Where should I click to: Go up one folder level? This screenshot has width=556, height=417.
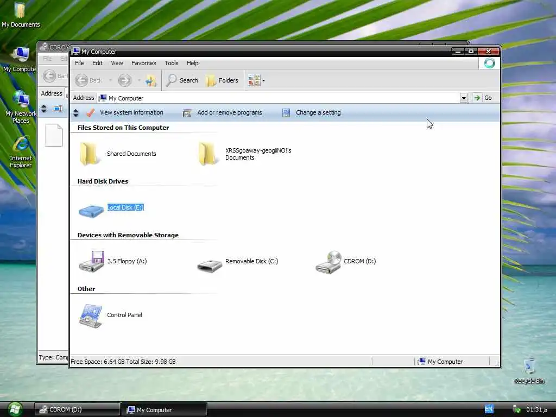click(151, 80)
